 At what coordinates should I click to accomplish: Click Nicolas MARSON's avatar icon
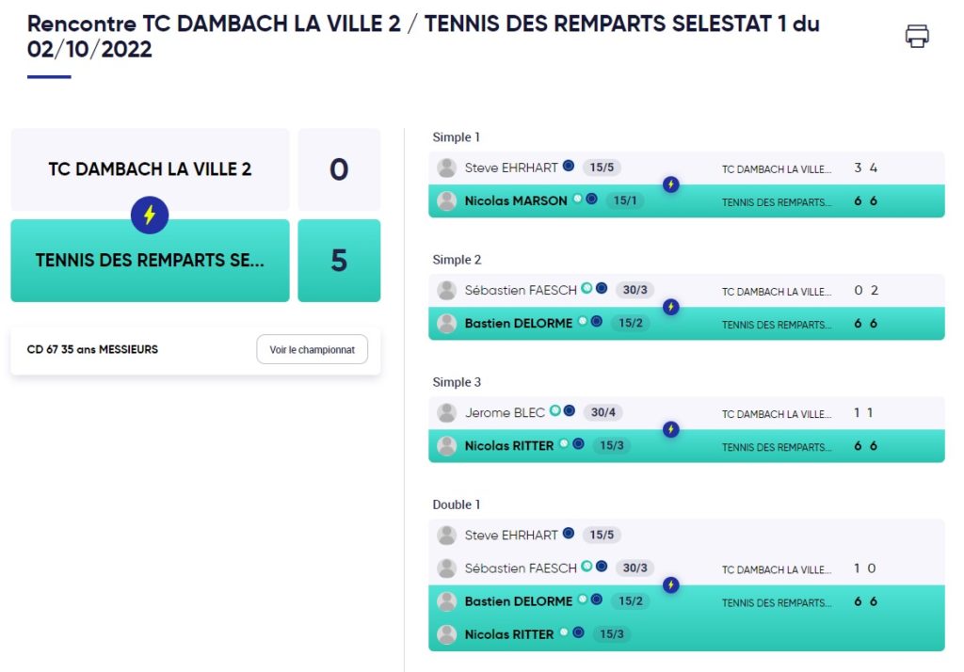[446, 201]
